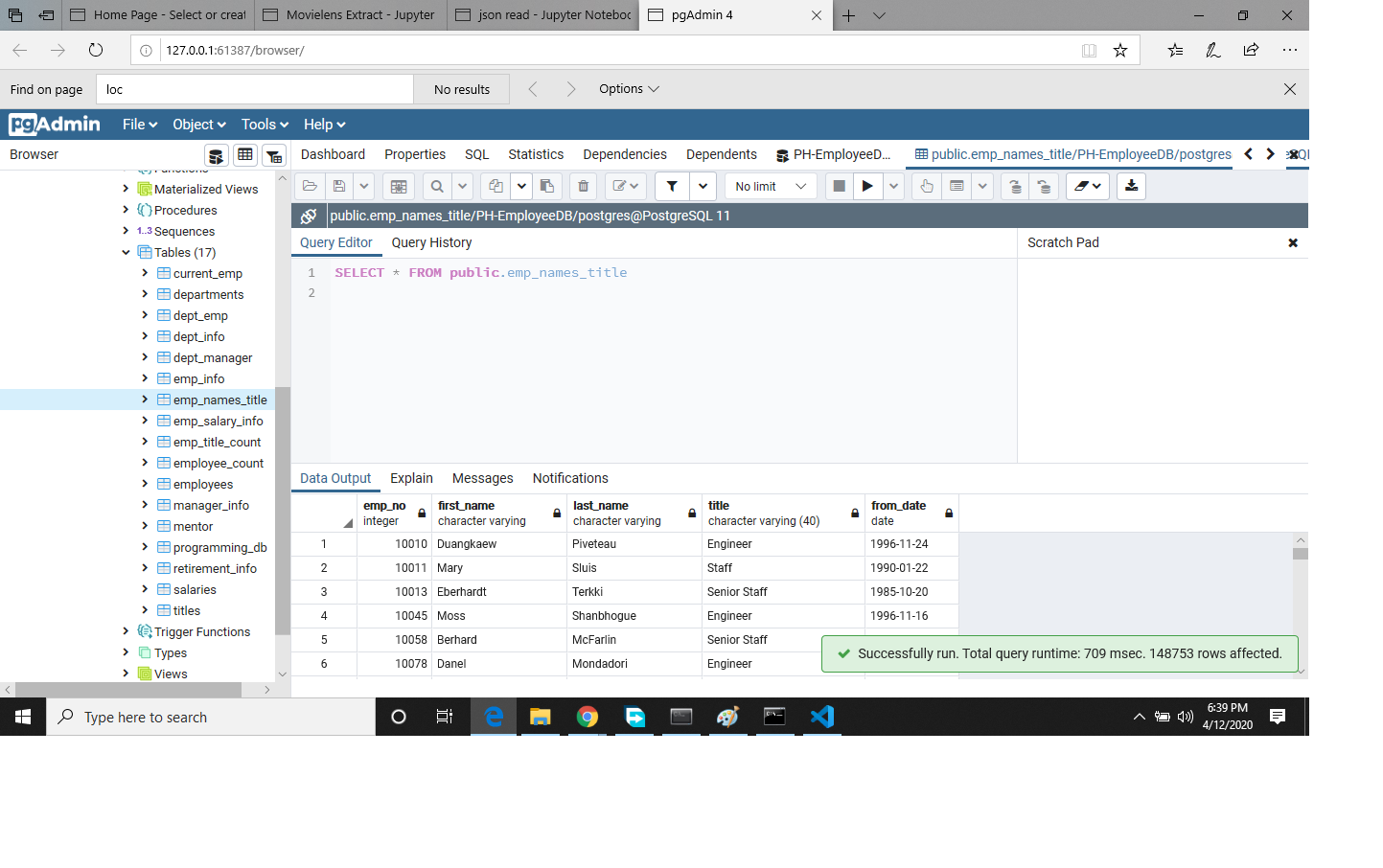
Task: Click the commit database icon
Action: pyautogui.click(x=1015, y=186)
